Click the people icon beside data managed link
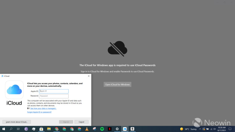Screen dimensions: 235x132 pyautogui.click(x=28, y=108)
